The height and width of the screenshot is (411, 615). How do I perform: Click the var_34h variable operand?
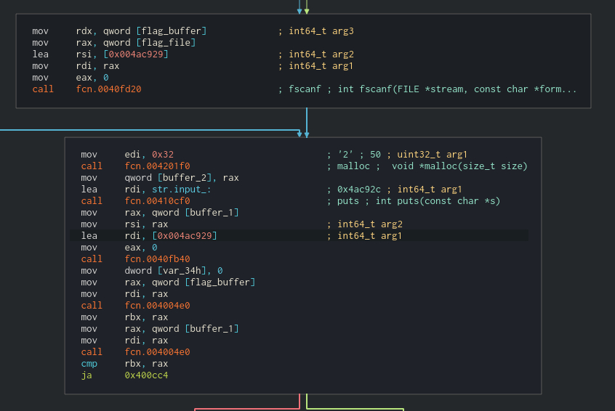[182, 271]
